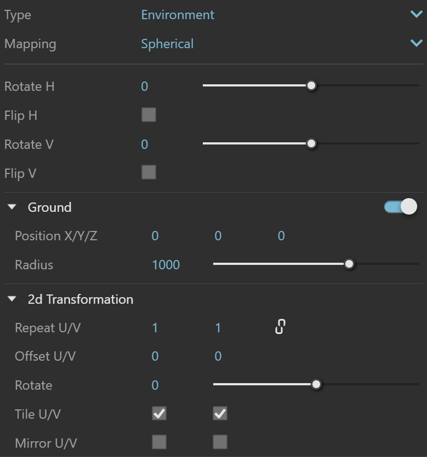Image resolution: width=427 pixels, height=457 pixels.
Task: Check the Mirror U checkbox
Action: click(x=159, y=442)
